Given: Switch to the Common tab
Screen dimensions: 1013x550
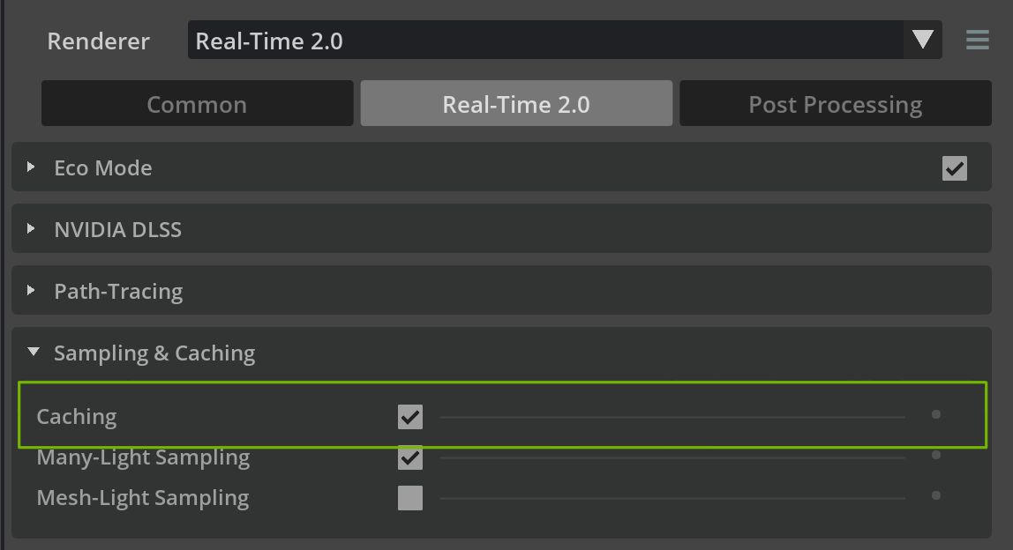Looking at the screenshot, I should pyautogui.click(x=197, y=104).
